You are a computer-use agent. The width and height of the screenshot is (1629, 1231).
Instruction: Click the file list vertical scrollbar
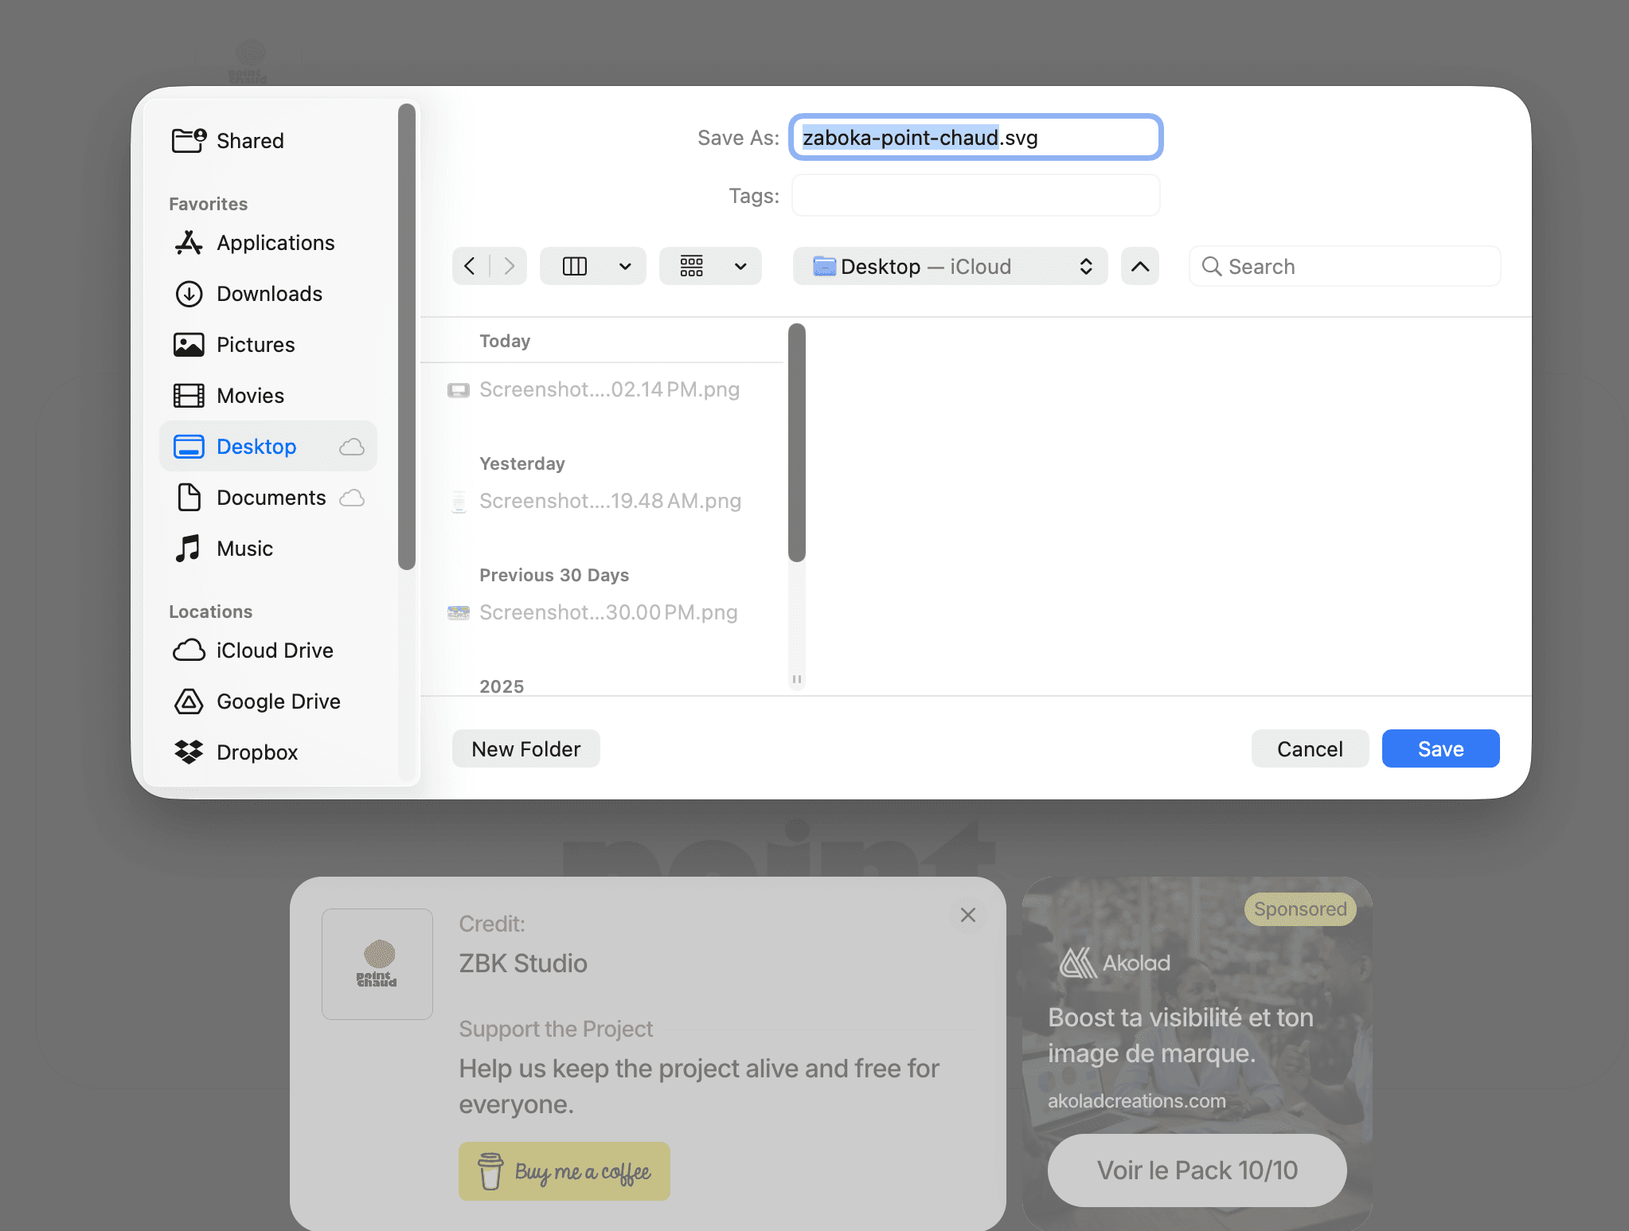tap(796, 443)
